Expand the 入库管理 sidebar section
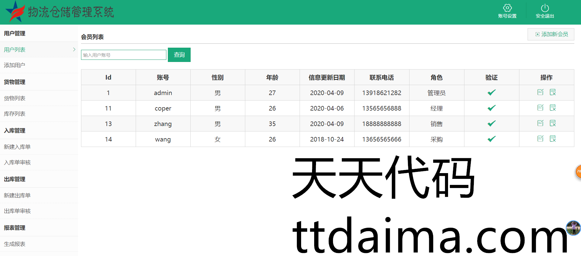 tap(15, 131)
